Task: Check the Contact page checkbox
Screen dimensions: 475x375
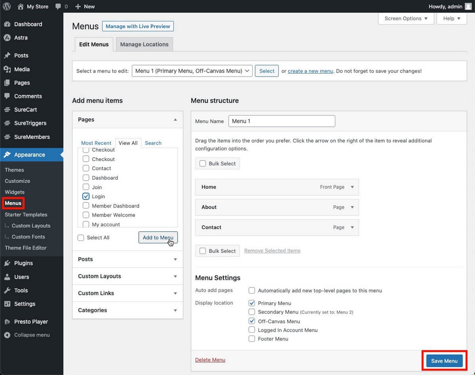Action: [86, 168]
